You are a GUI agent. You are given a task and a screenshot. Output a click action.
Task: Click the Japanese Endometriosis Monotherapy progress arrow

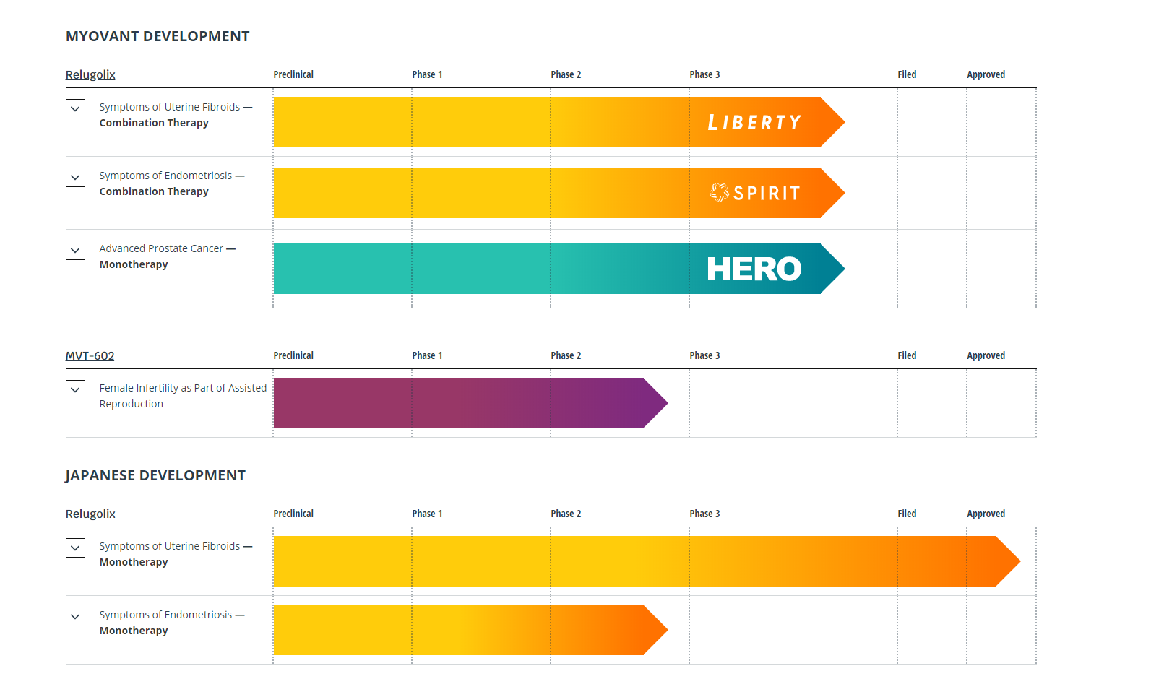tap(470, 630)
